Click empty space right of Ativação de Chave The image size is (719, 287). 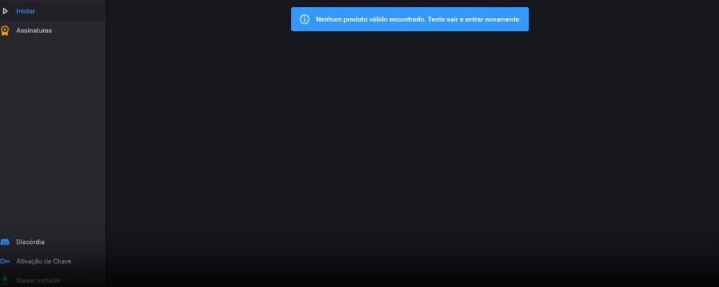[x=90, y=262]
